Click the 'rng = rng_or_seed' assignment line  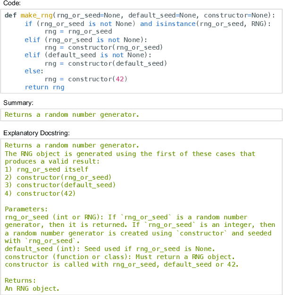[78, 31]
